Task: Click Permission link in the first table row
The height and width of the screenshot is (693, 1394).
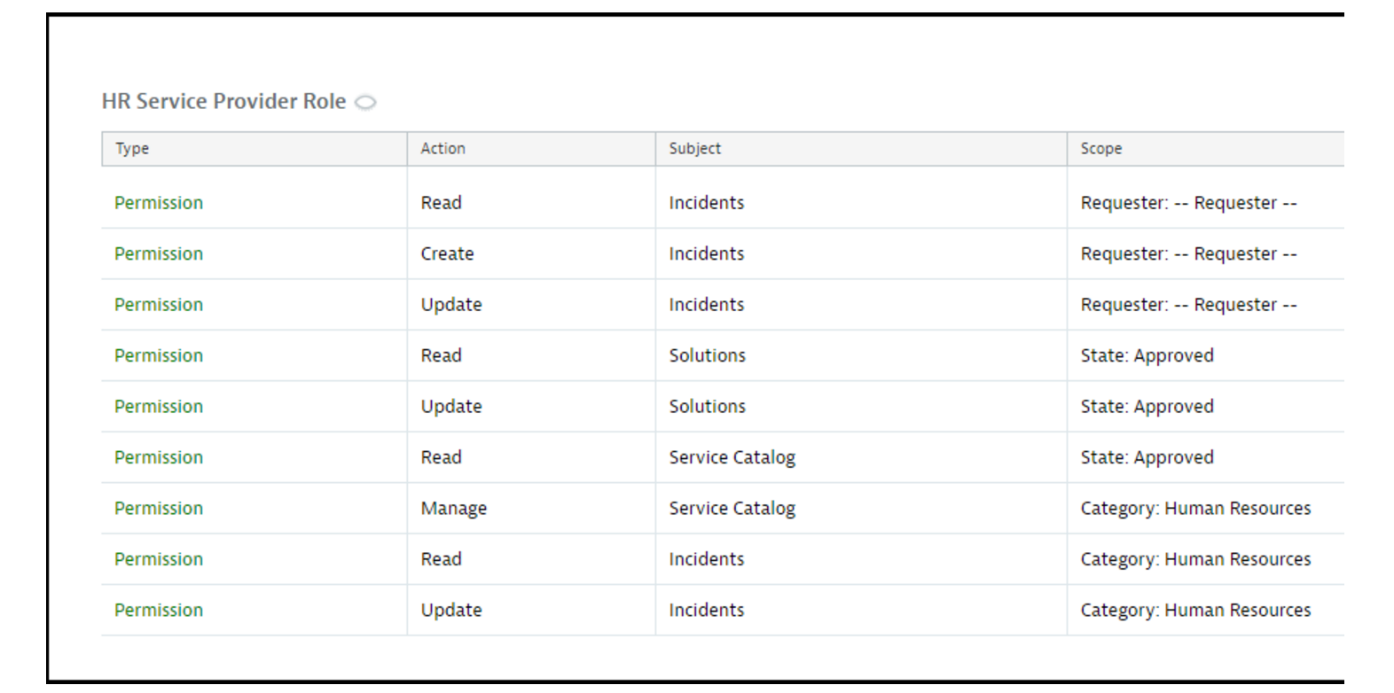Action: point(159,203)
